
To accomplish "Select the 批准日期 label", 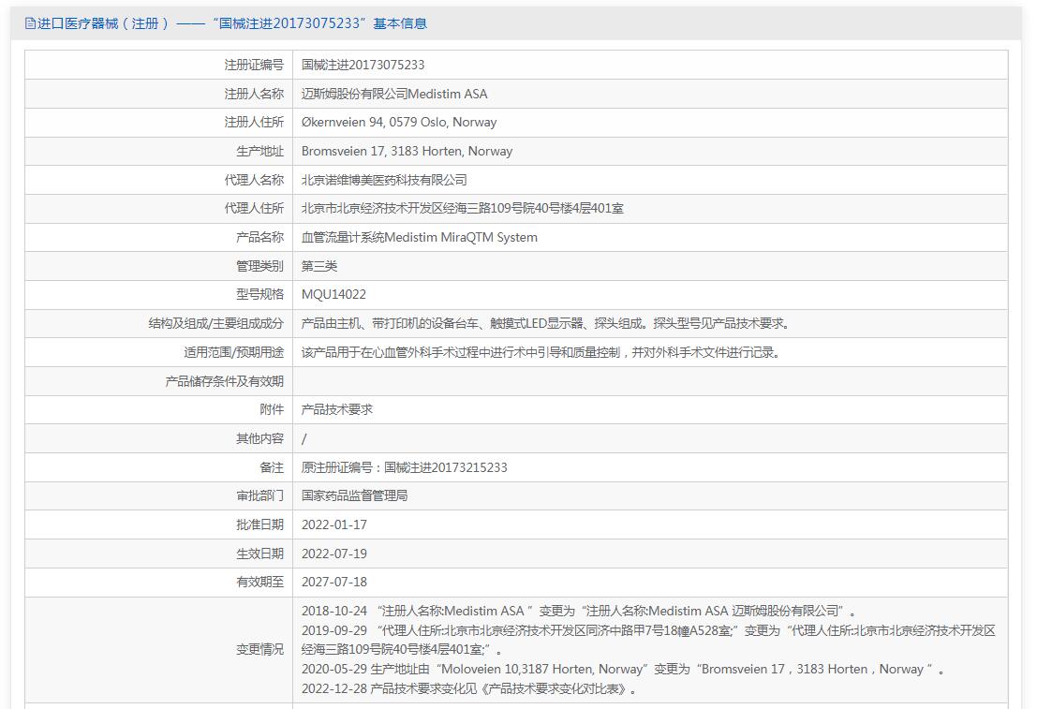I will (259, 525).
